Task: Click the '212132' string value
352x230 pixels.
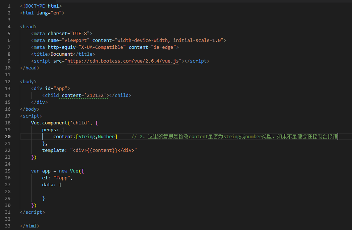Action: tap(95, 95)
